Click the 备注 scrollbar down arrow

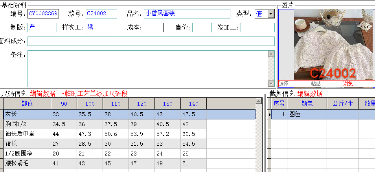(271, 83)
